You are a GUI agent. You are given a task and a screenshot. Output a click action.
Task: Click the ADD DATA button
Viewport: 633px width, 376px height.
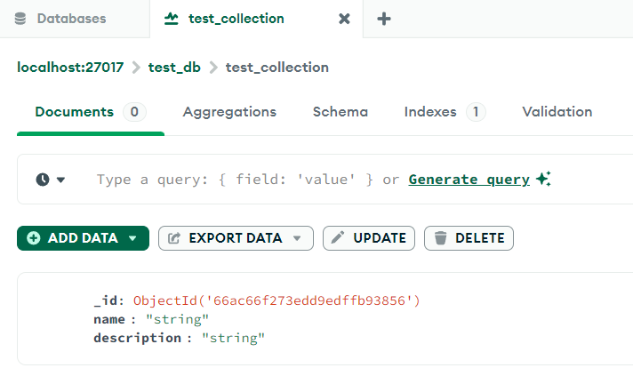84,238
